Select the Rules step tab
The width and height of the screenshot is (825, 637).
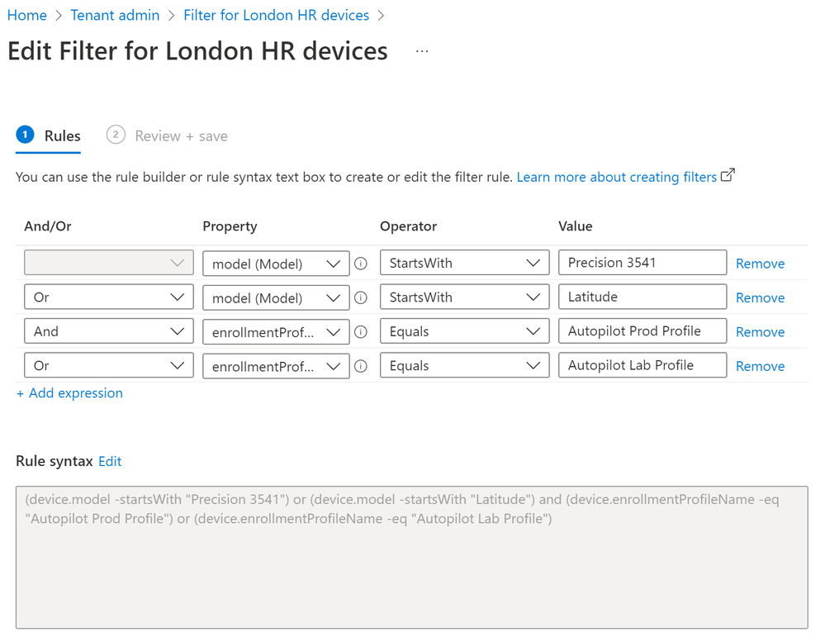[50, 136]
